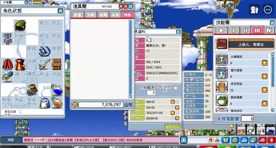This screenshot has height=148, width=276.
Task: Toggle 查看武器分身 checkbox
Action: [x=20, y=112]
